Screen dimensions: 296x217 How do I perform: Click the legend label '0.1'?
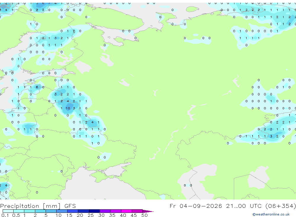(5, 215)
